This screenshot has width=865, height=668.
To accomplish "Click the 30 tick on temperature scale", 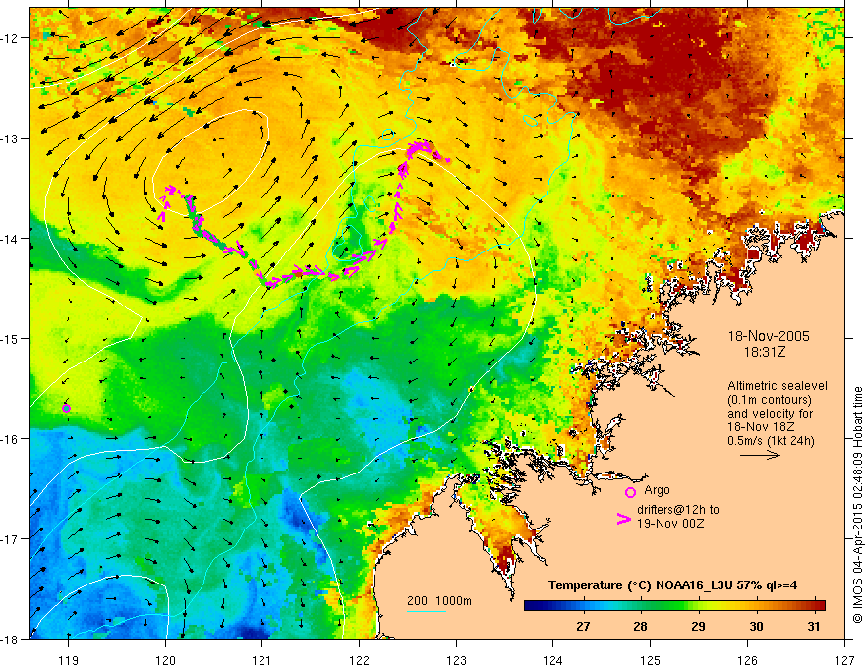I will [x=756, y=626].
